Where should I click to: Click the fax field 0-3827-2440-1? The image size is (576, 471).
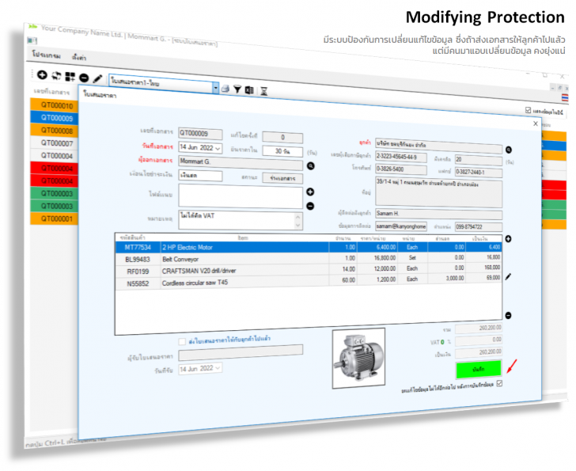click(x=479, y=172)
